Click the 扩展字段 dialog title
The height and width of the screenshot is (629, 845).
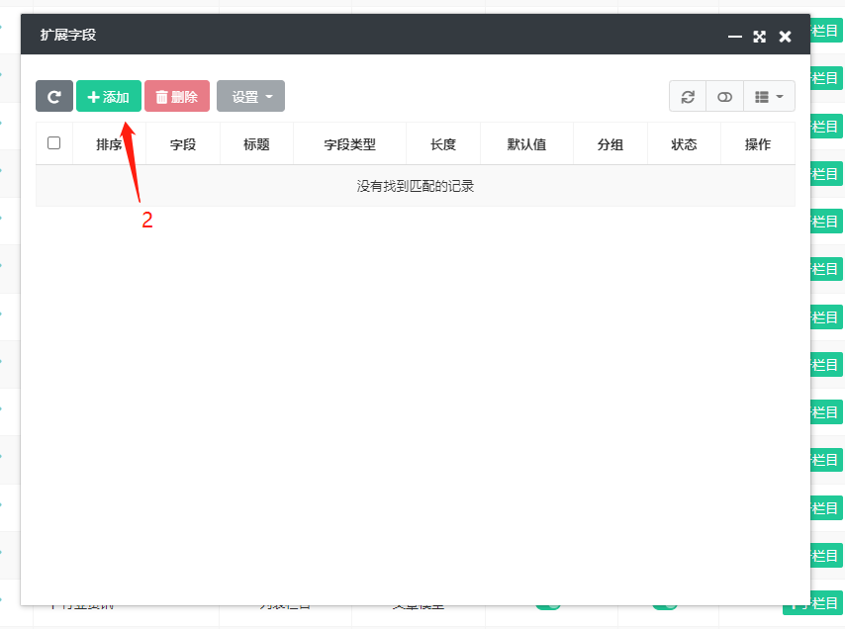tap(68, 35)
